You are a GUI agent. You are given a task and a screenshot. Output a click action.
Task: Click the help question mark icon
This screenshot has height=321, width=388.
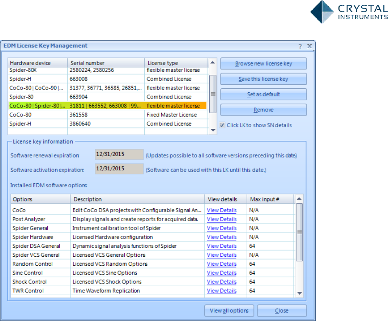[300, 46]
